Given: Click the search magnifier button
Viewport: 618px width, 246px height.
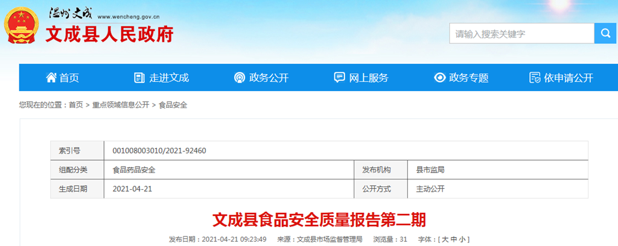Looking at the screenshot, I should coord(605,33).
